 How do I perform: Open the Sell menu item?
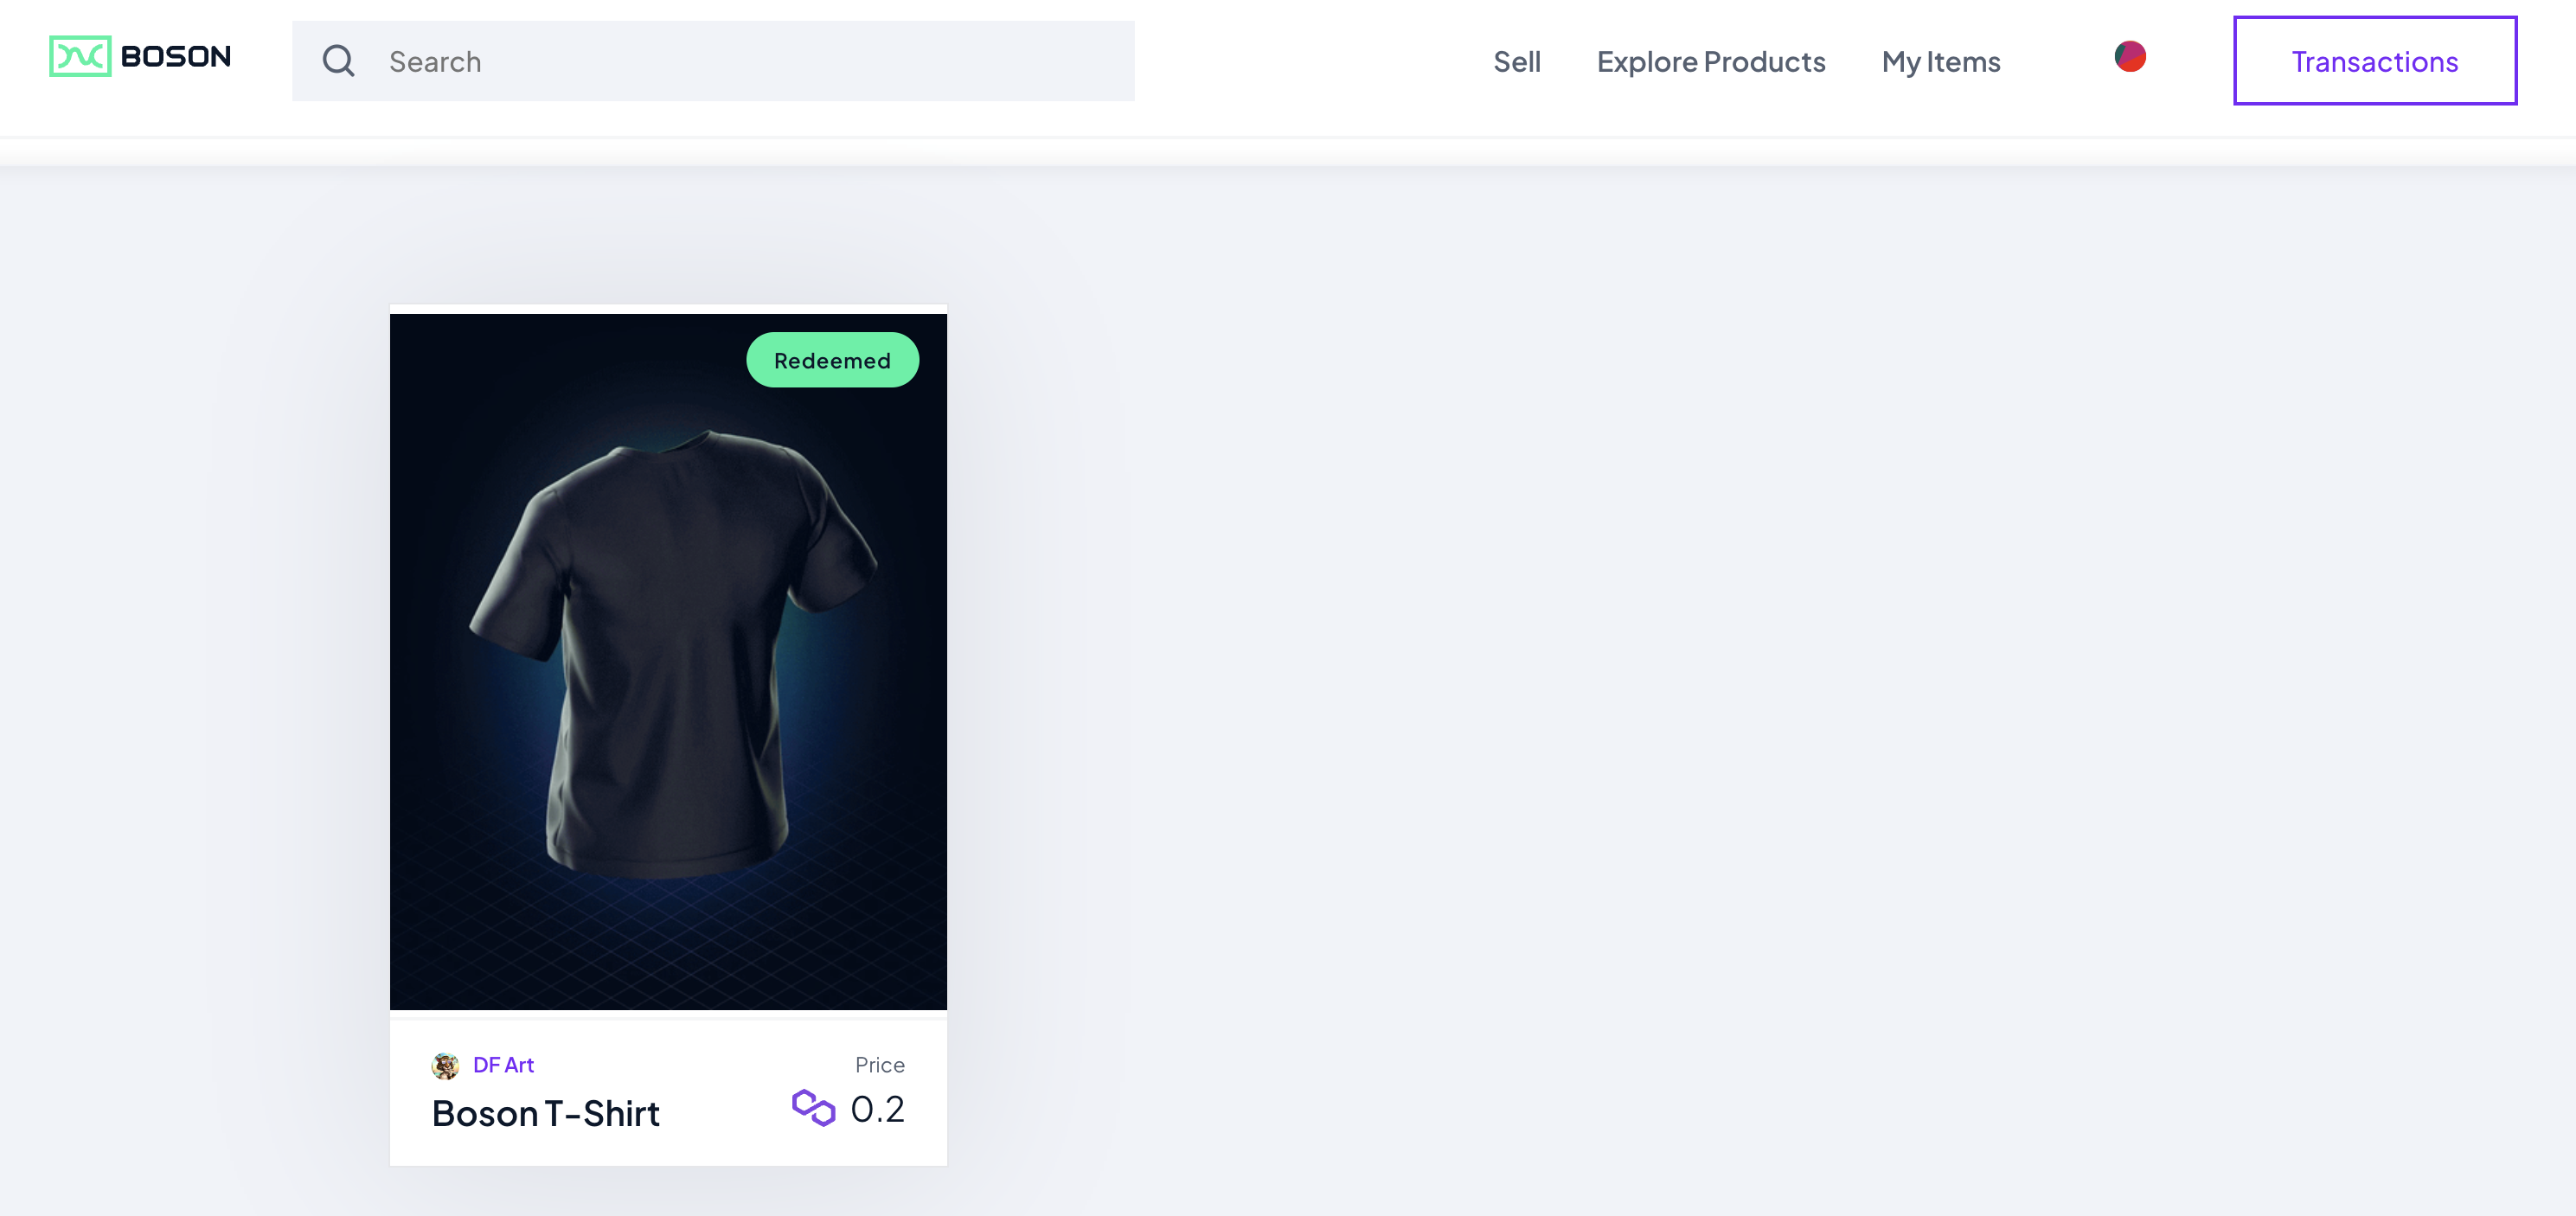(x=1516, y=62)
